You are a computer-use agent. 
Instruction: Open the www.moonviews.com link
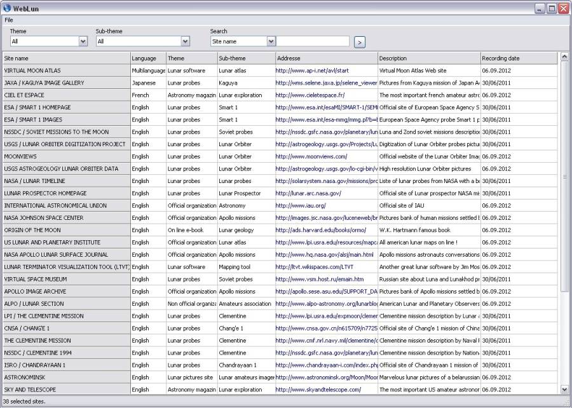coord(311,156)
